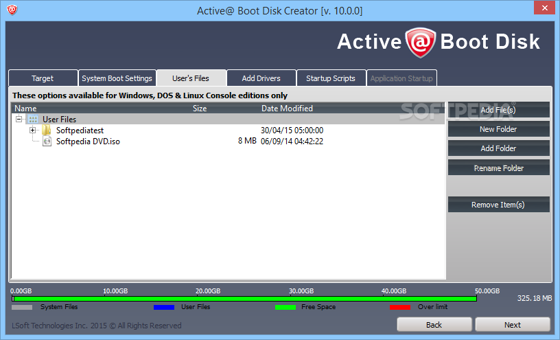
Task: Click the User Files root grid icon
Action: pos(33,119)
